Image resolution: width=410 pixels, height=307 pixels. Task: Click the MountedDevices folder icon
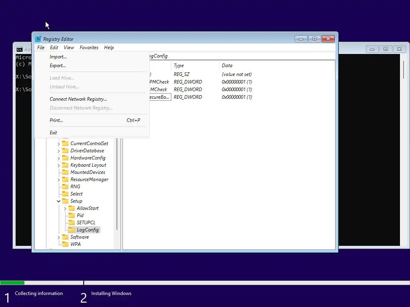click(x=65, y=172)
